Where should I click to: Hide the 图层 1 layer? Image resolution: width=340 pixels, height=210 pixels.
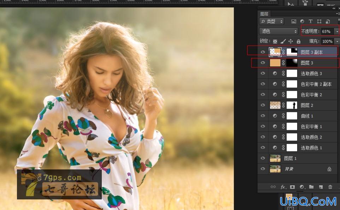263,158
